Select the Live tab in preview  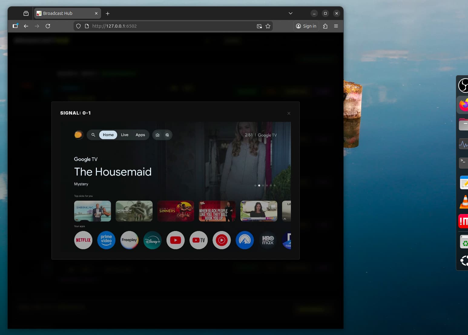tap(125, 135)
